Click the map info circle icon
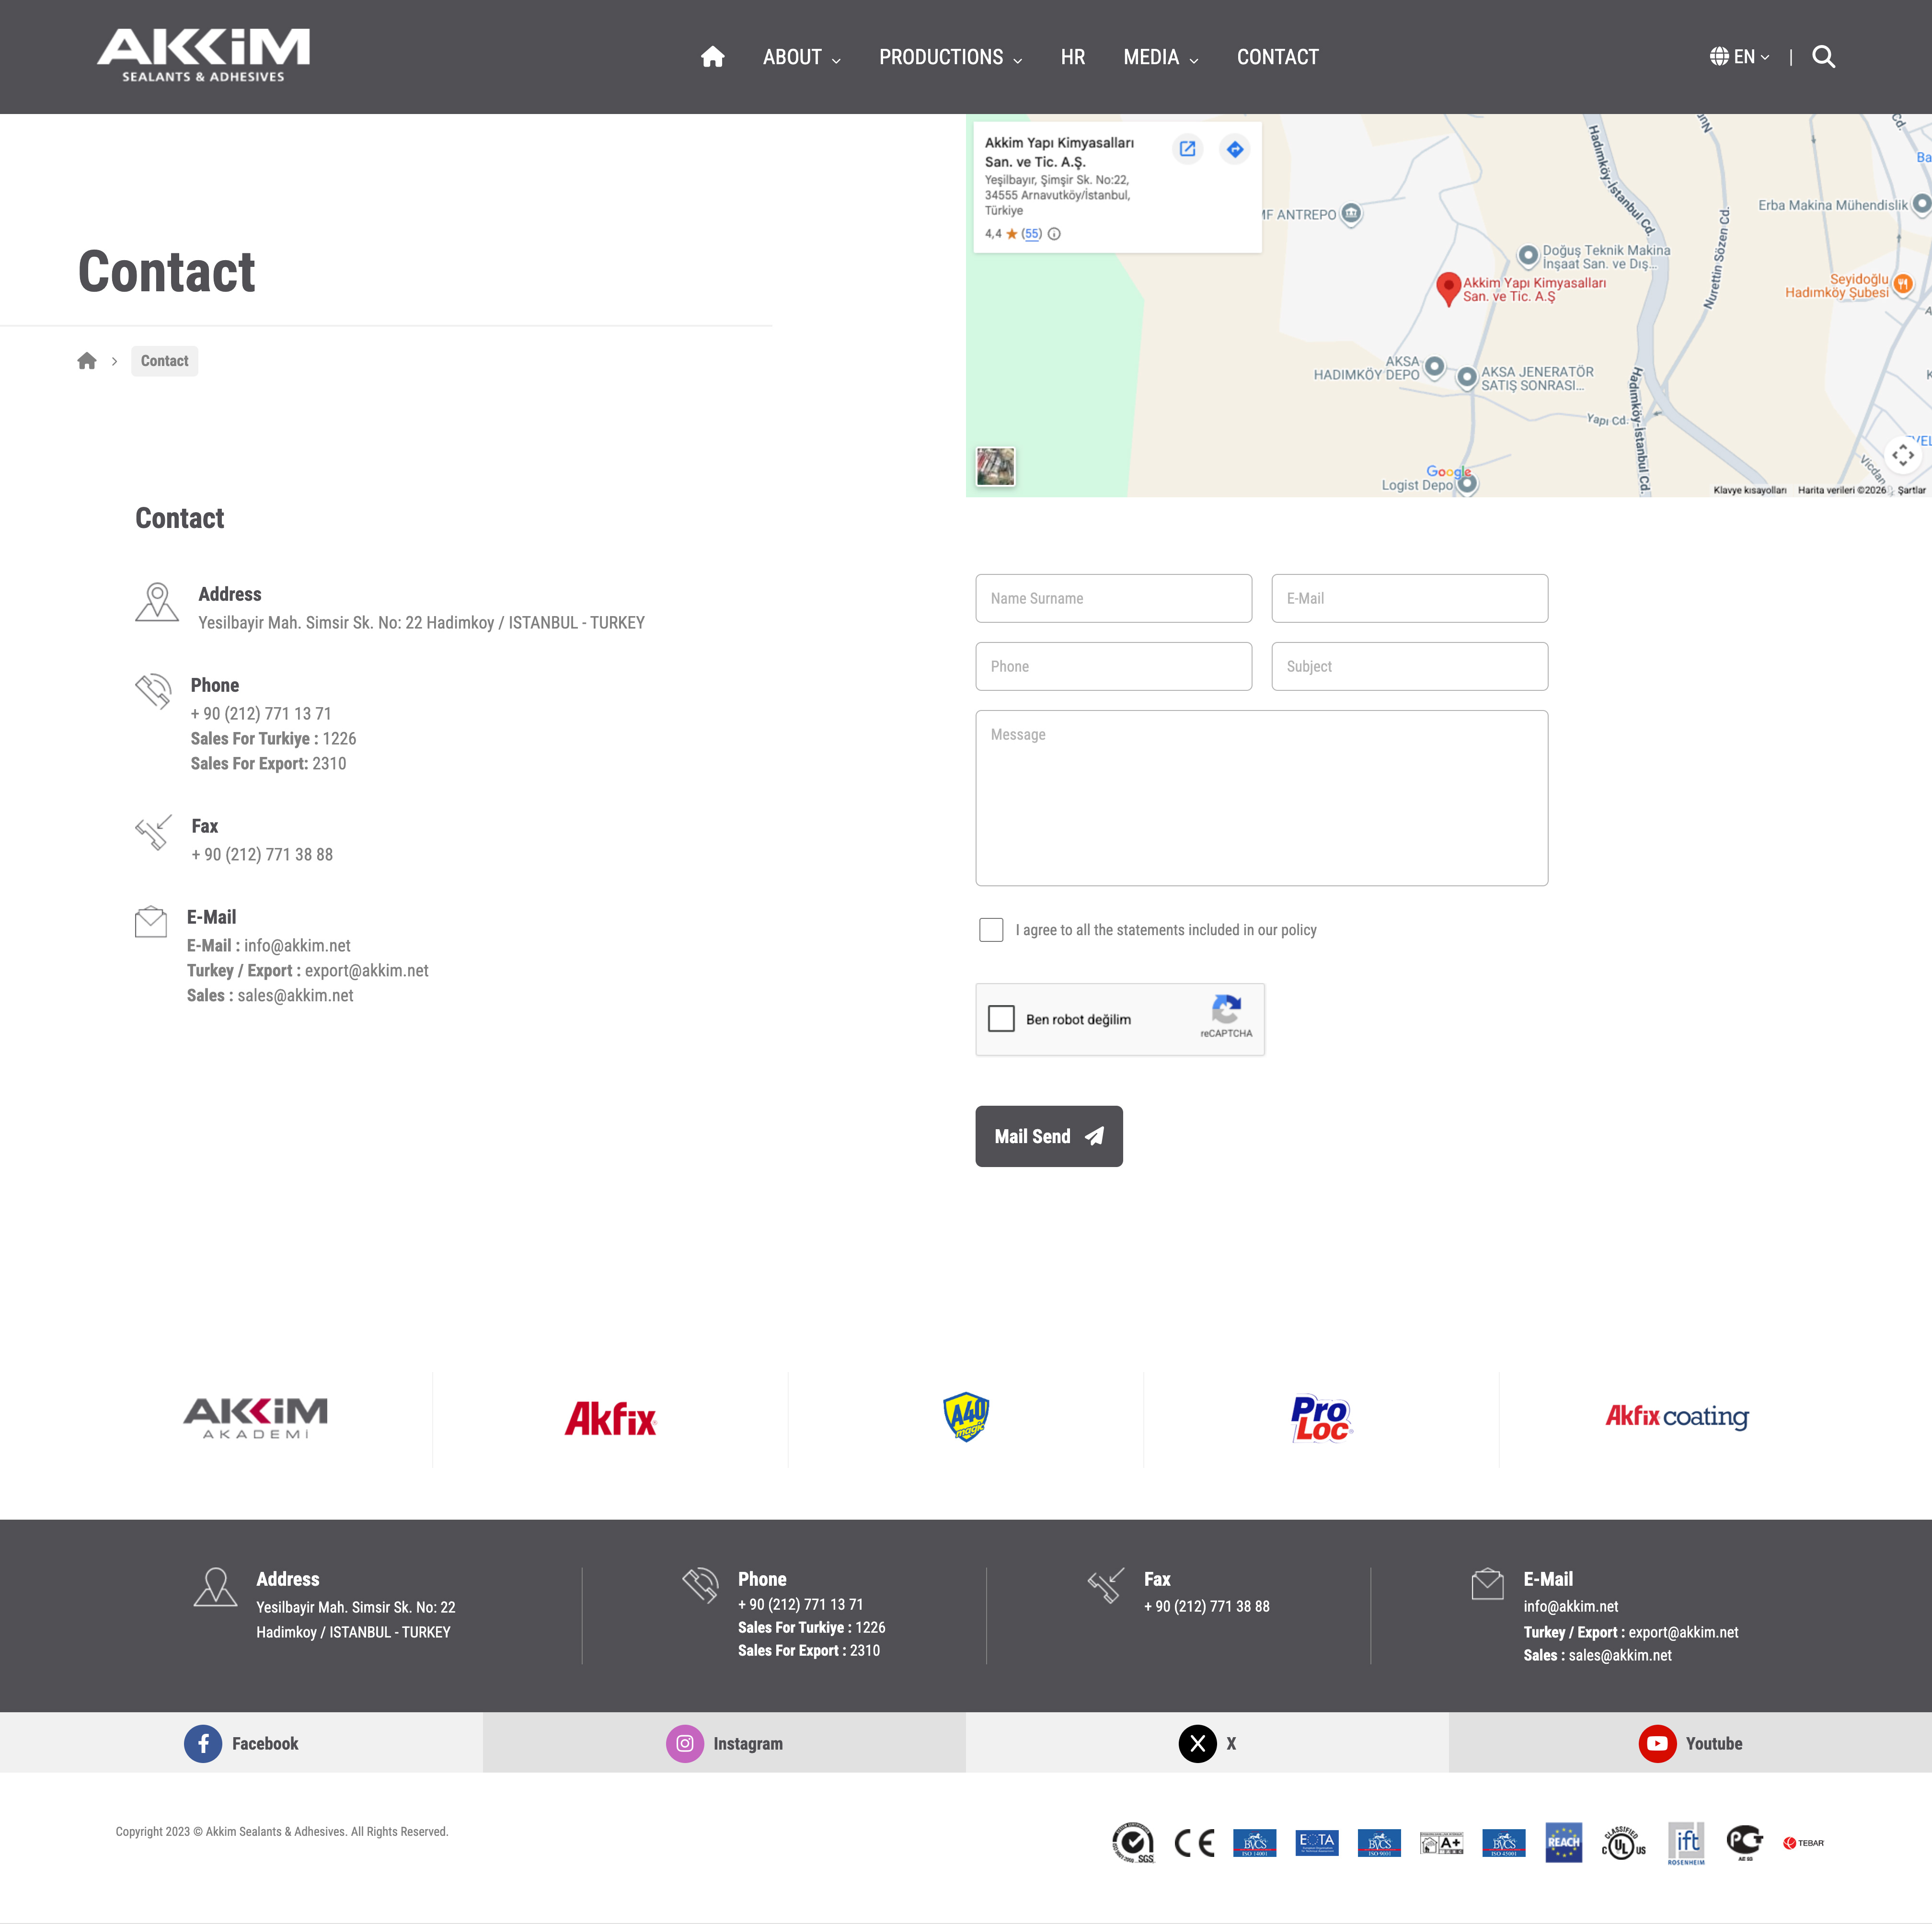This screenshot has width=1932, height=1924. (1054, 234)
